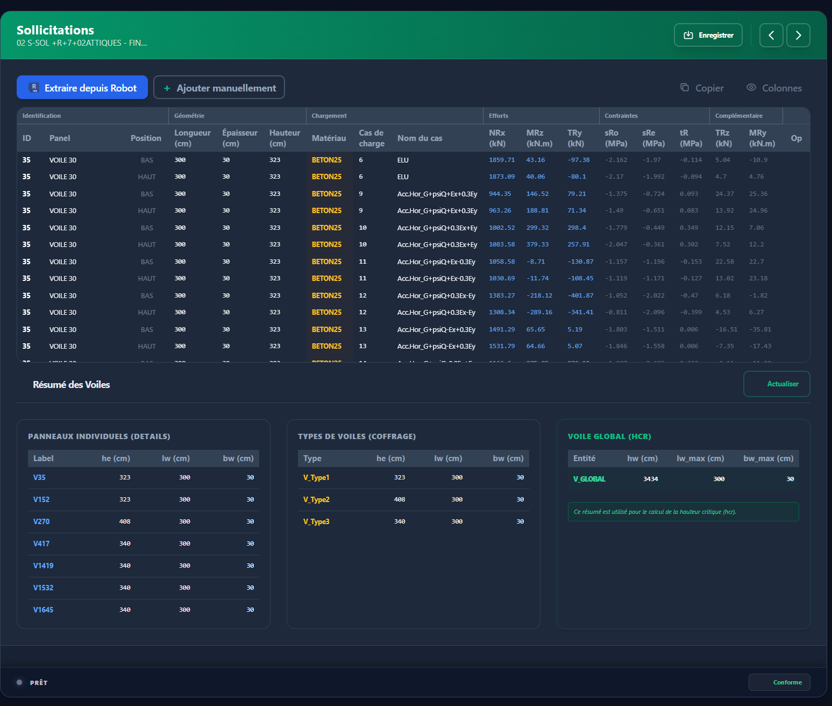Image resolution: width=832 pixels, height=706 pixels.
Task: Click the Robot icon in Extraire depuis Robot button
Action: click(34, 87)
